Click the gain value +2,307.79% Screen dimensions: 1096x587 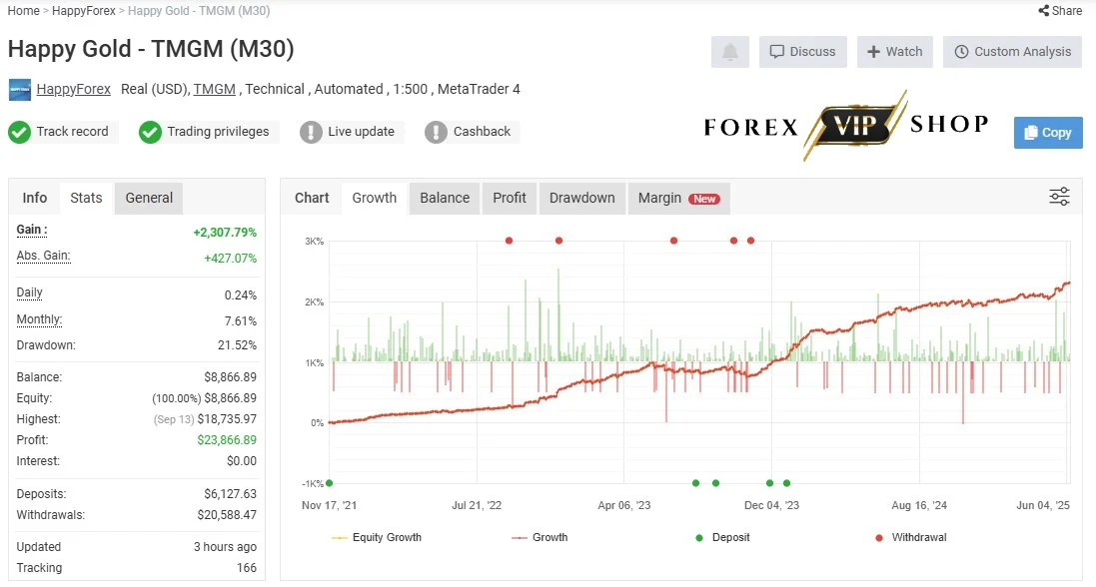[x=225, y=232]
